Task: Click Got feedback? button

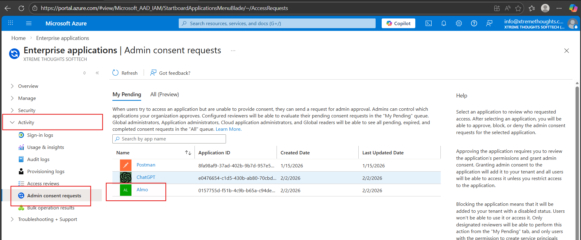Action: [x=170, y=73]
